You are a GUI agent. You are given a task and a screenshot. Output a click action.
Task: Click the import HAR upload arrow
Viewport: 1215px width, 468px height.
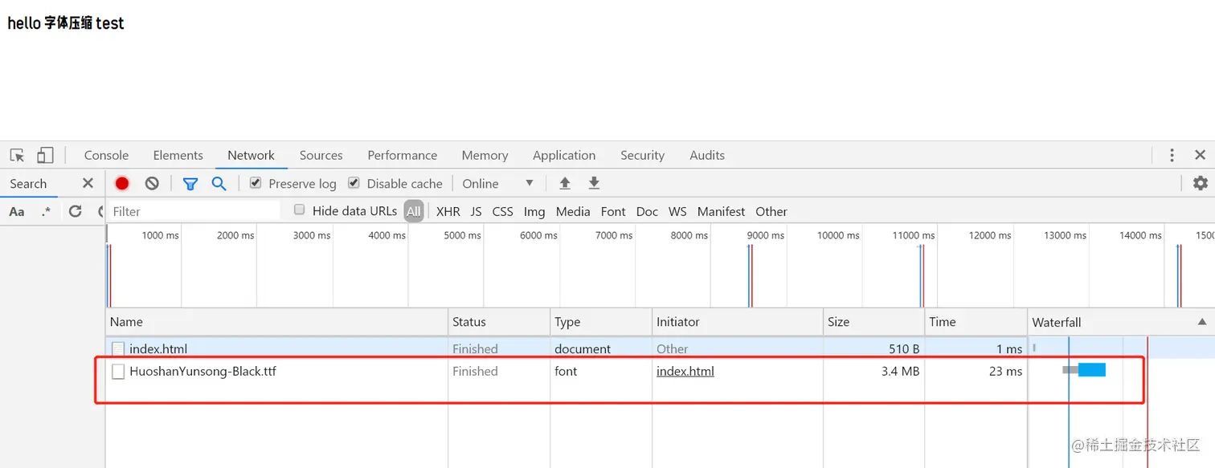[565, 184]
